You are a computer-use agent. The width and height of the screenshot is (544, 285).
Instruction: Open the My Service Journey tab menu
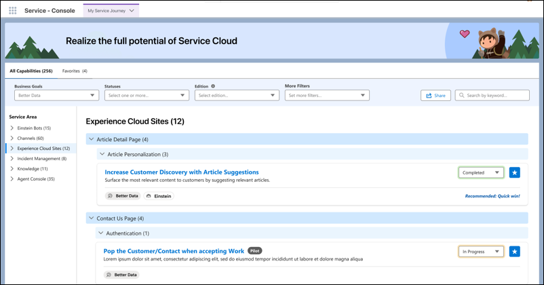[x=132, y=10]
